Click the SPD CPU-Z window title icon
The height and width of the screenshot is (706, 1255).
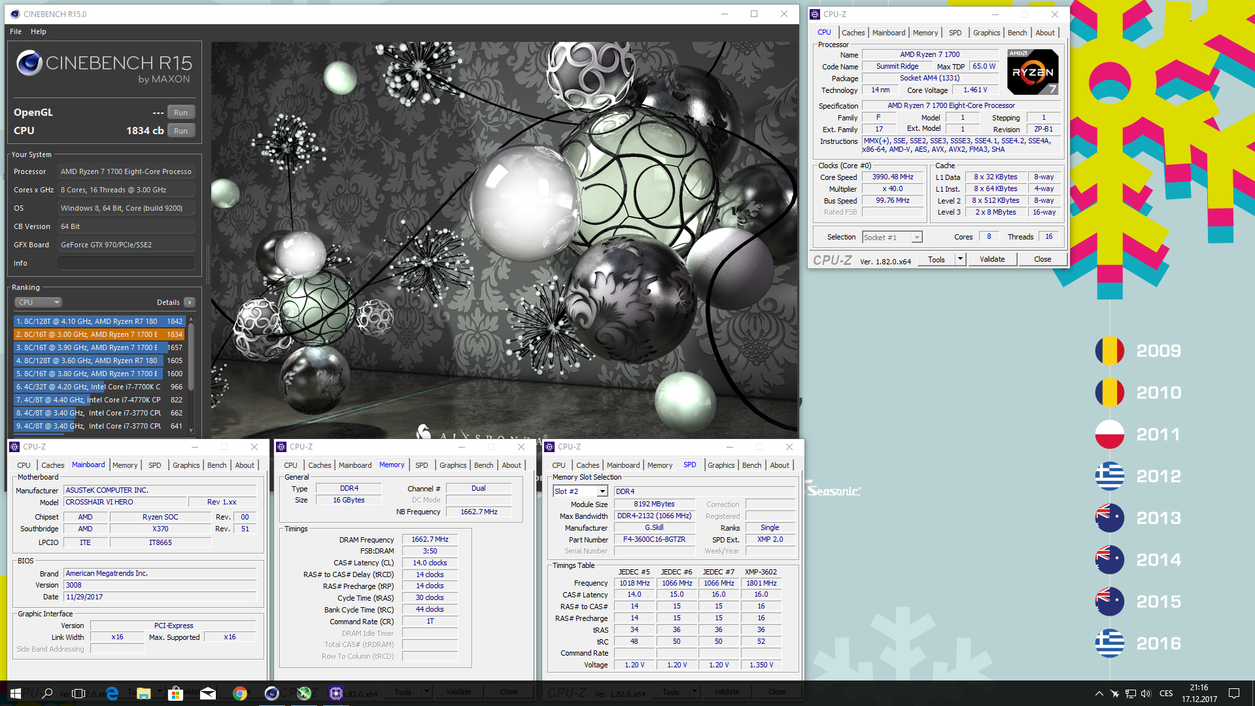[x=549, y=447]
